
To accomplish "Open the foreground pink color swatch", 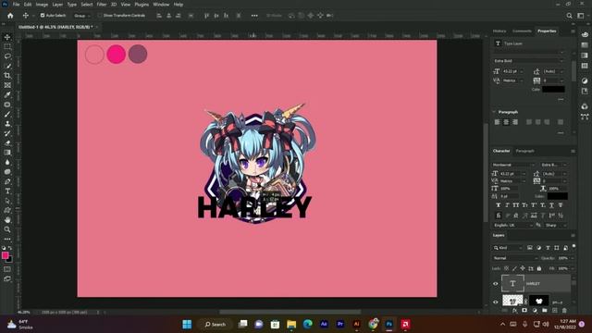I will (x=5, y=255).
